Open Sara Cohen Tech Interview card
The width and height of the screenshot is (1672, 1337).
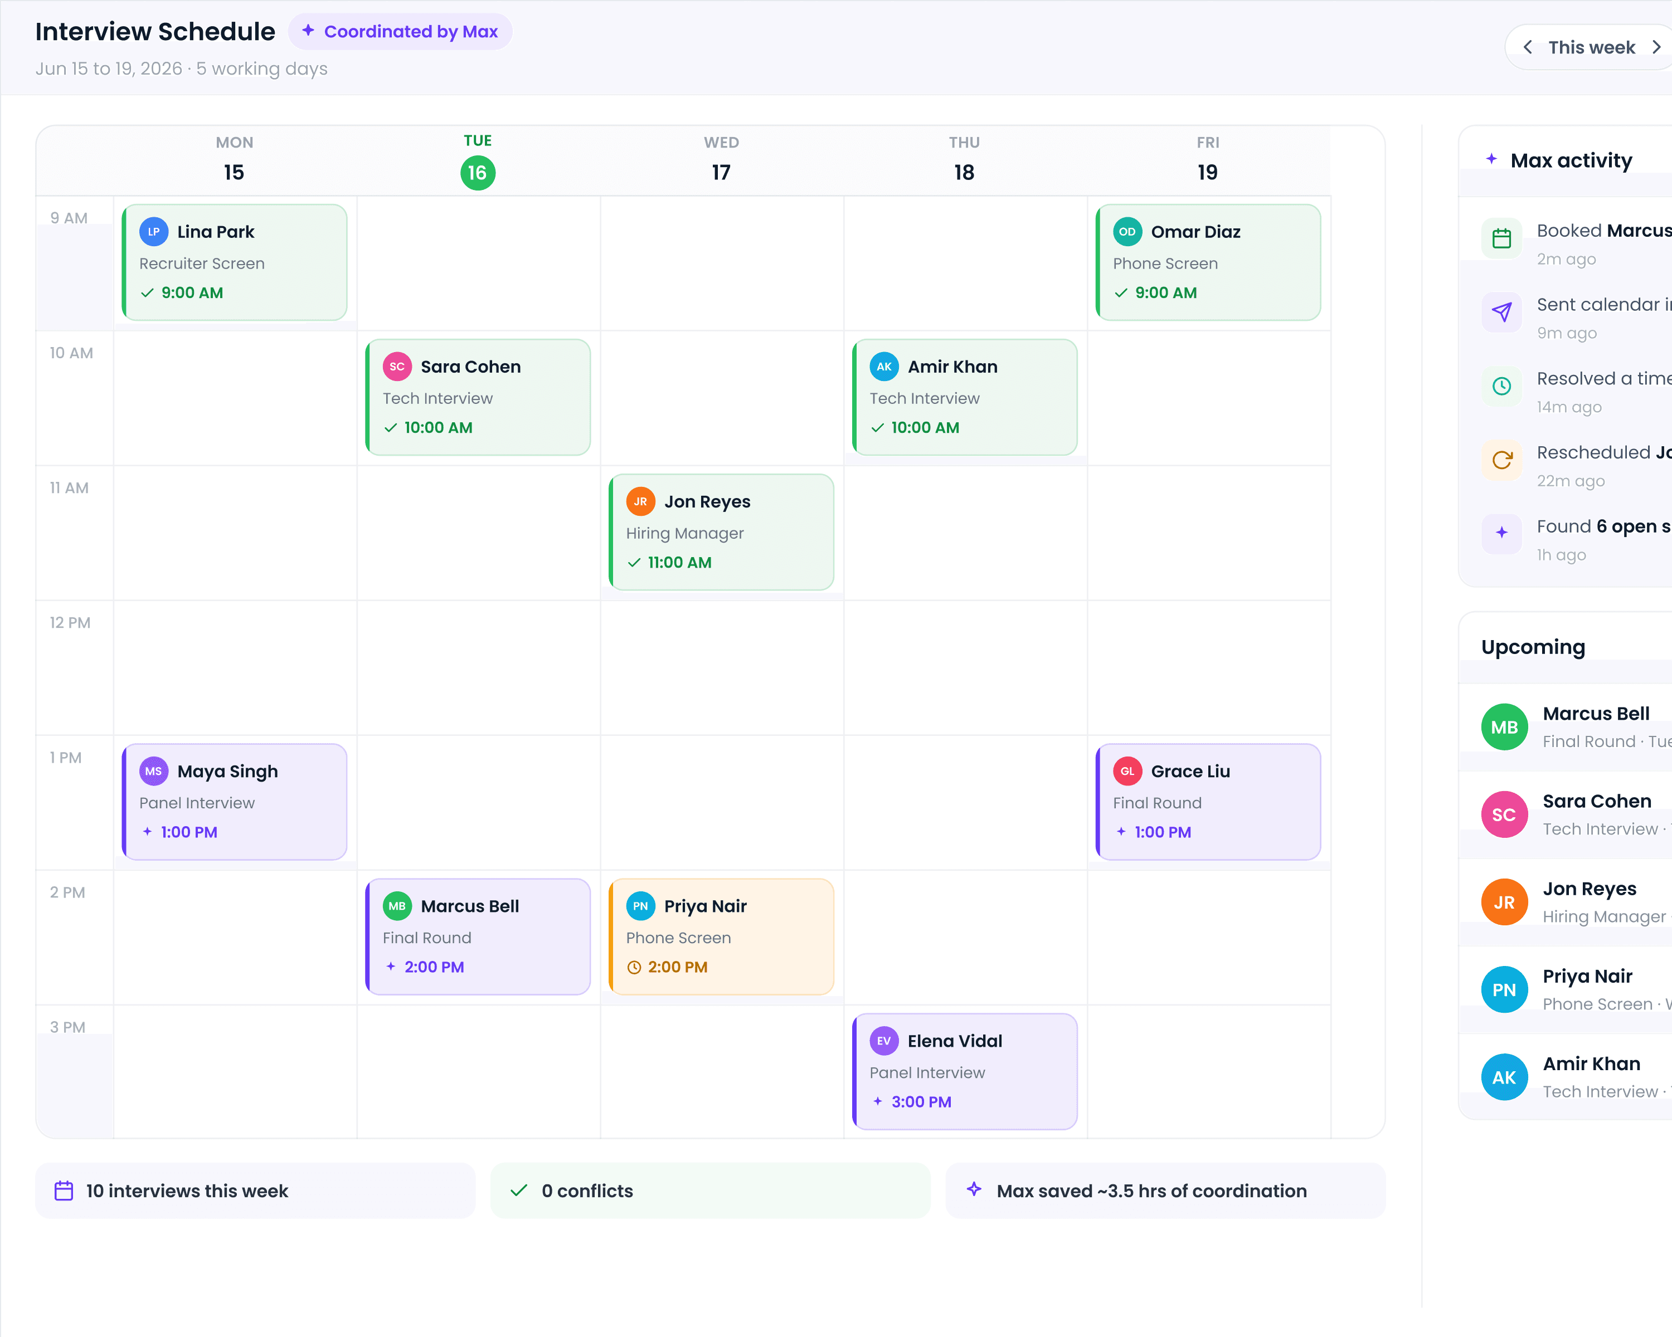point(478,397)
